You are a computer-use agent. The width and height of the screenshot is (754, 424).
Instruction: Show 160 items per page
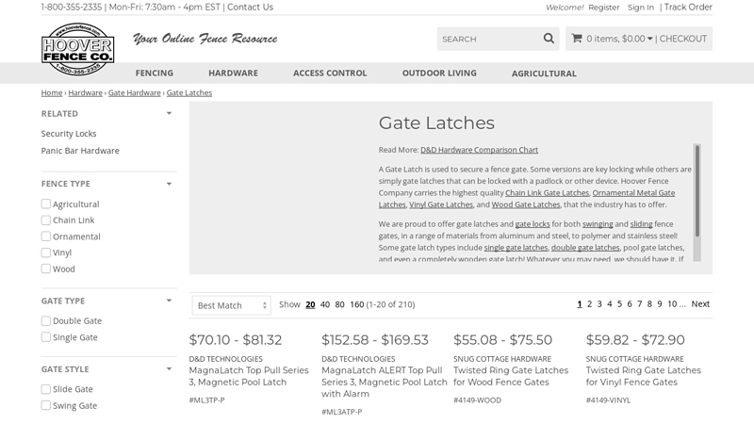[x=357, y=304]
